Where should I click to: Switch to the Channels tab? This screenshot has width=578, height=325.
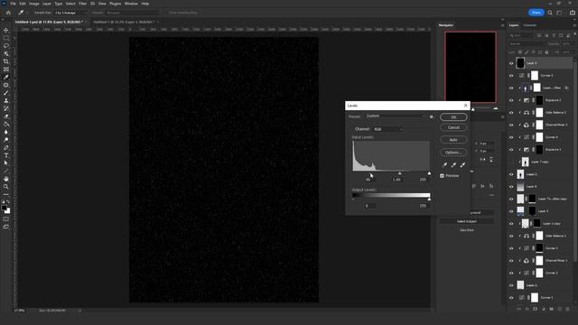pyautogui.click(x=530, y=25)
